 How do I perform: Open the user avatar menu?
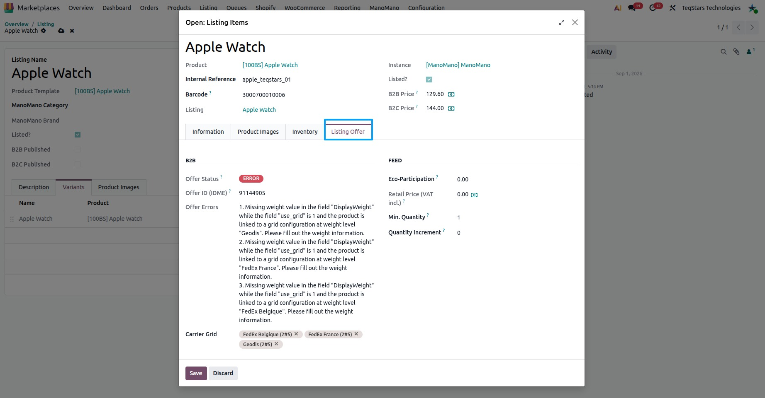coord(753,8)
